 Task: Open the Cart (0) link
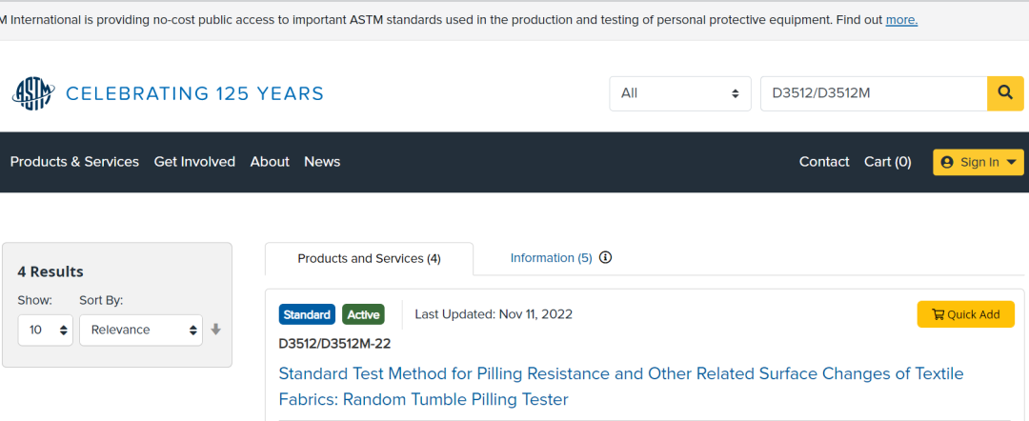(887, 162)
